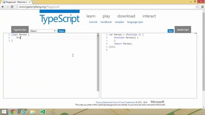Click the page icon in the address bar

[17, 7]
